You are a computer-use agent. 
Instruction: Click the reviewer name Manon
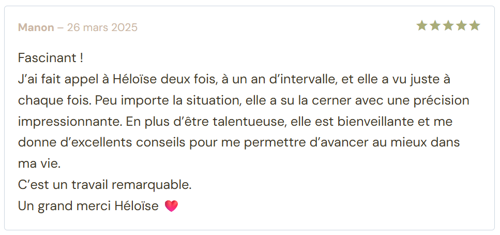36,27
